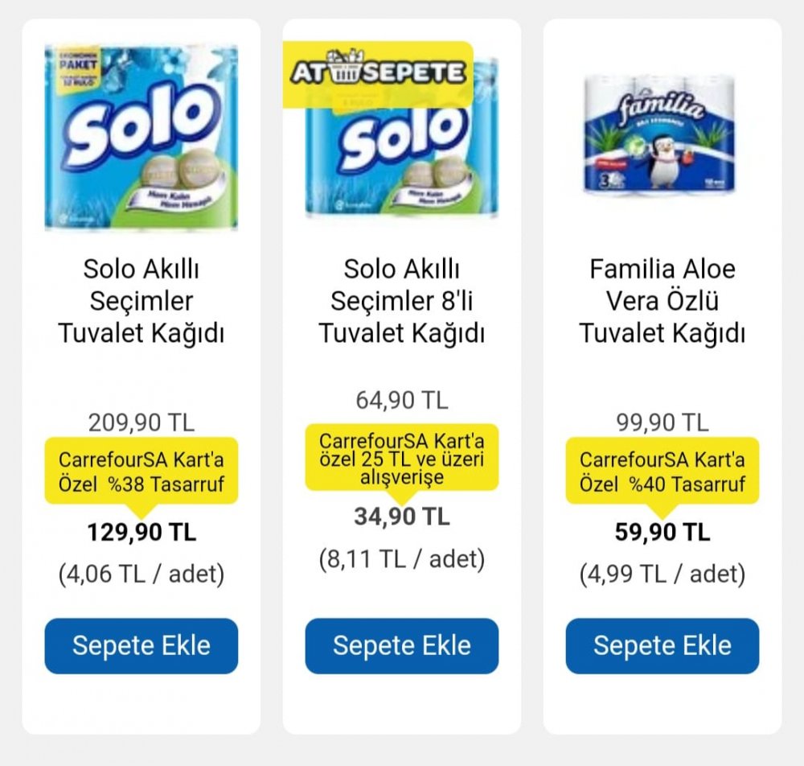804x766 pixels.
Task: Click the 8,11 TL / adet unit price
Action: [401, 558]
